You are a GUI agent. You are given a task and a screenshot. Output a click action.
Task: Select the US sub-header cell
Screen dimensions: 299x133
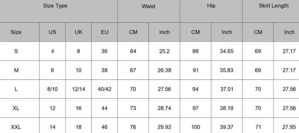tap(52, 32)
